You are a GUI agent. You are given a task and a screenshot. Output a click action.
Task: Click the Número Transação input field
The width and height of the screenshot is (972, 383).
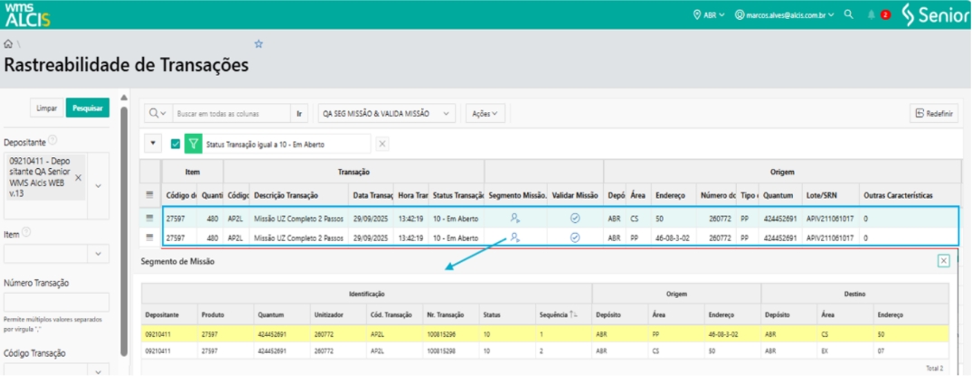56,302
